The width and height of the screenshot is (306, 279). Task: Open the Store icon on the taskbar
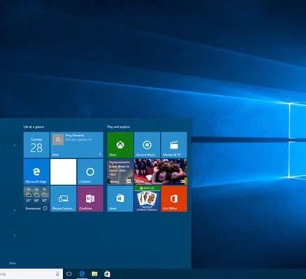[x=107, y=274]
